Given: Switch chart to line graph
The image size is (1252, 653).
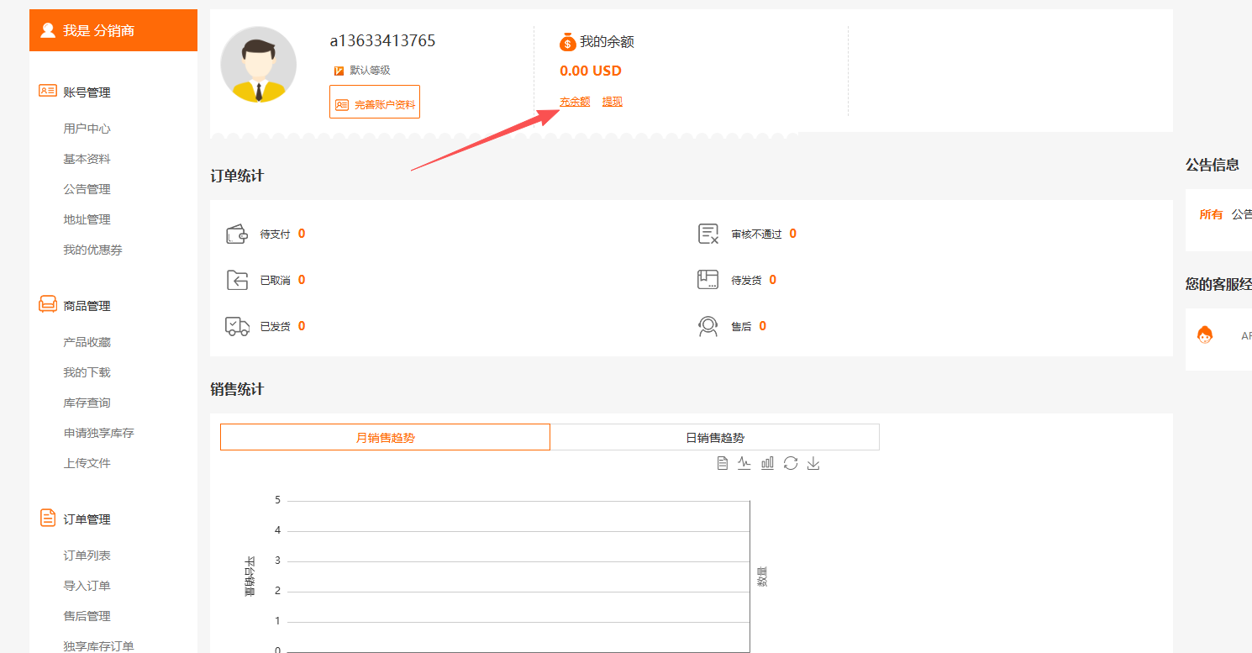Looking at the screenshot, I should [x=744, y=463].
